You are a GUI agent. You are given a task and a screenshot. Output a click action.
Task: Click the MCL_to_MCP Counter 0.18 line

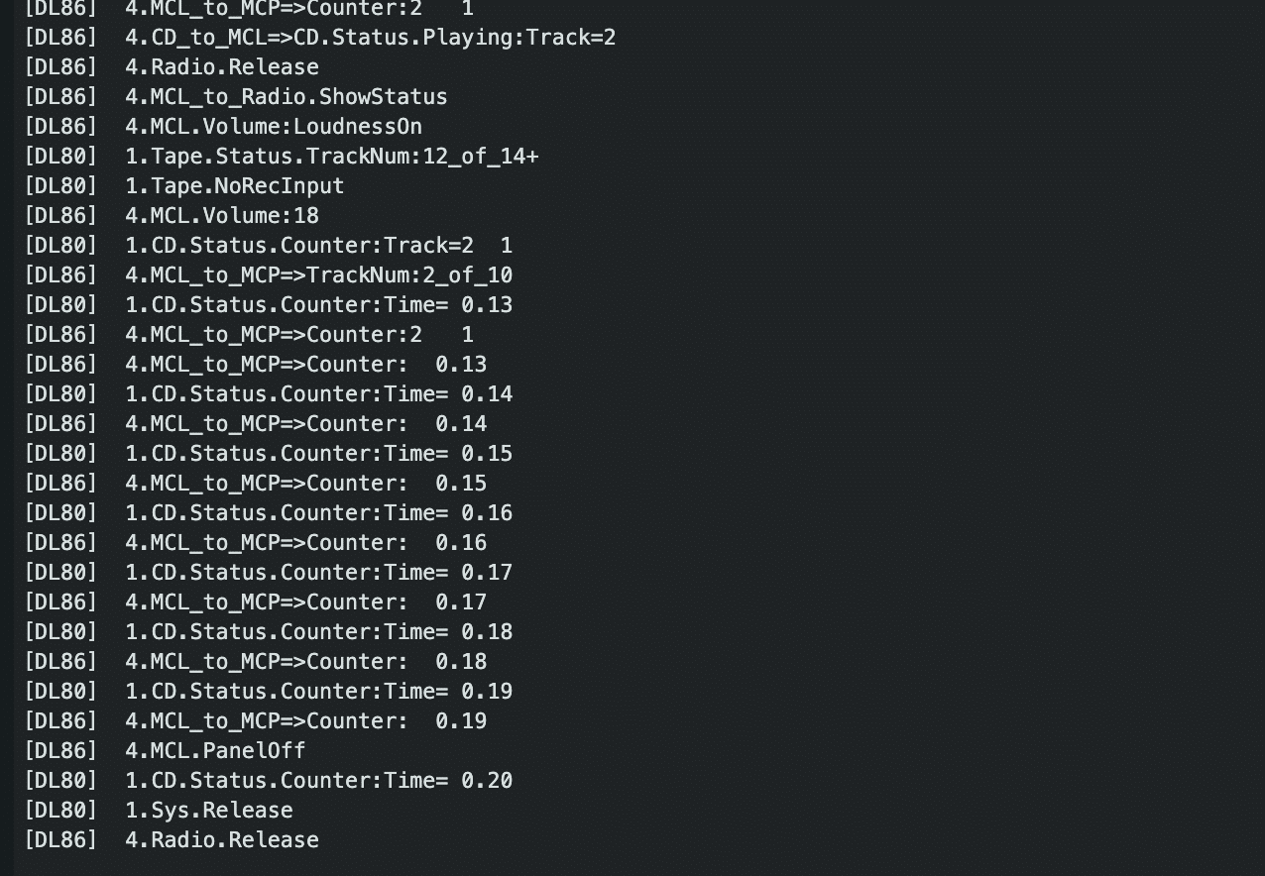tap(255, 662)
